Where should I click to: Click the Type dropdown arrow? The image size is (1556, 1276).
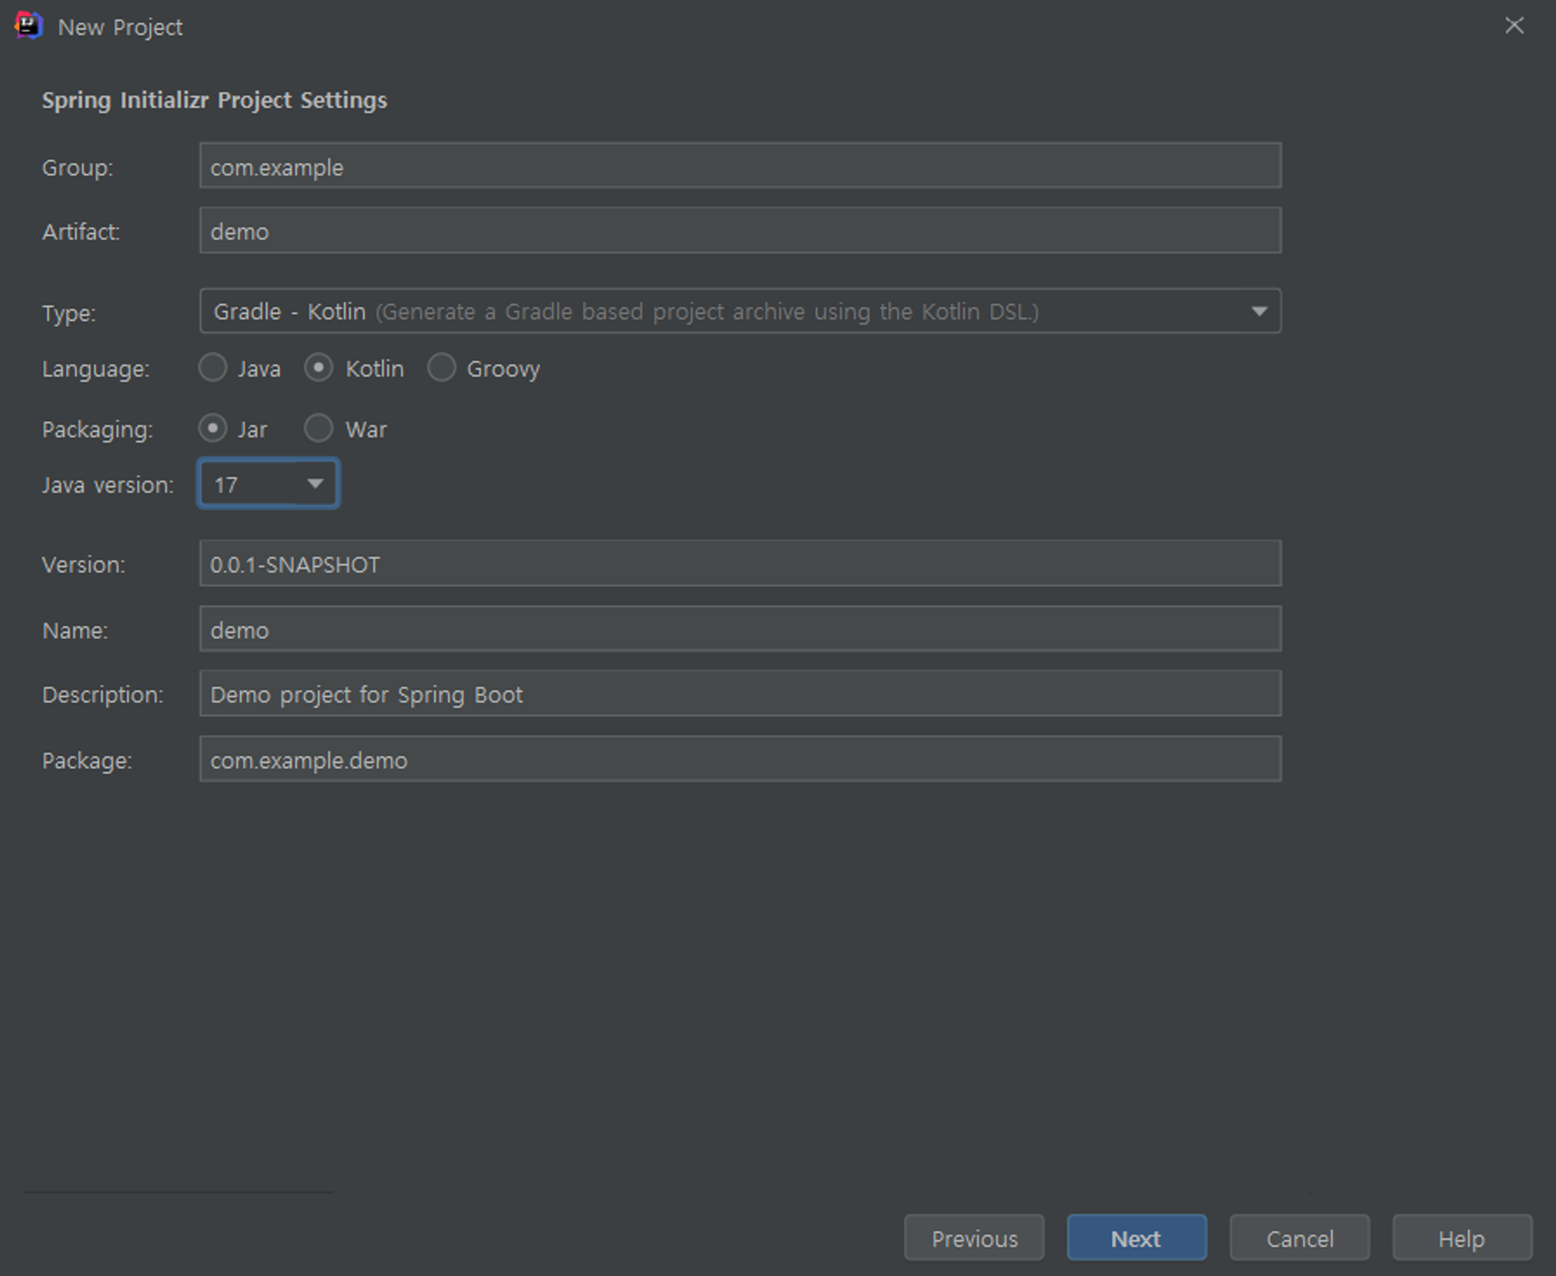click(1258, 311)
